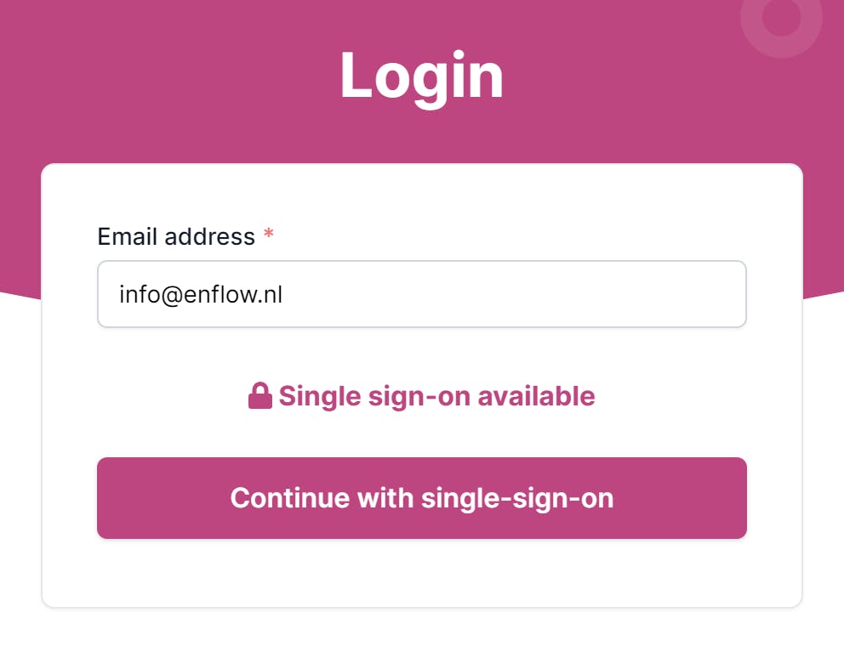Click the "Single sign-on available" text
The height and width of the screenshot is (646, 844).
(x=436, y=396)
